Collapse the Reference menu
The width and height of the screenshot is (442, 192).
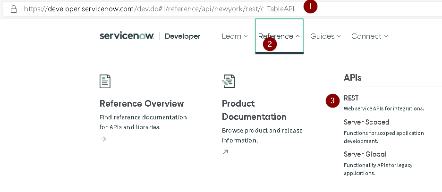click(279, 36)
